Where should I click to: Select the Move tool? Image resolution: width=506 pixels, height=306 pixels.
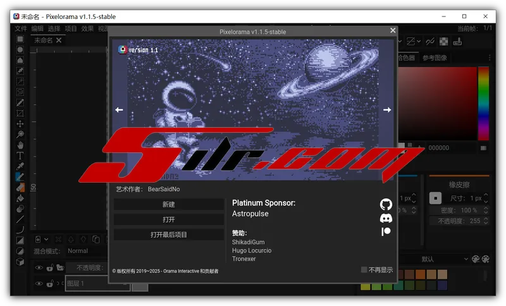pyautogui.click(x=20, y=124)
